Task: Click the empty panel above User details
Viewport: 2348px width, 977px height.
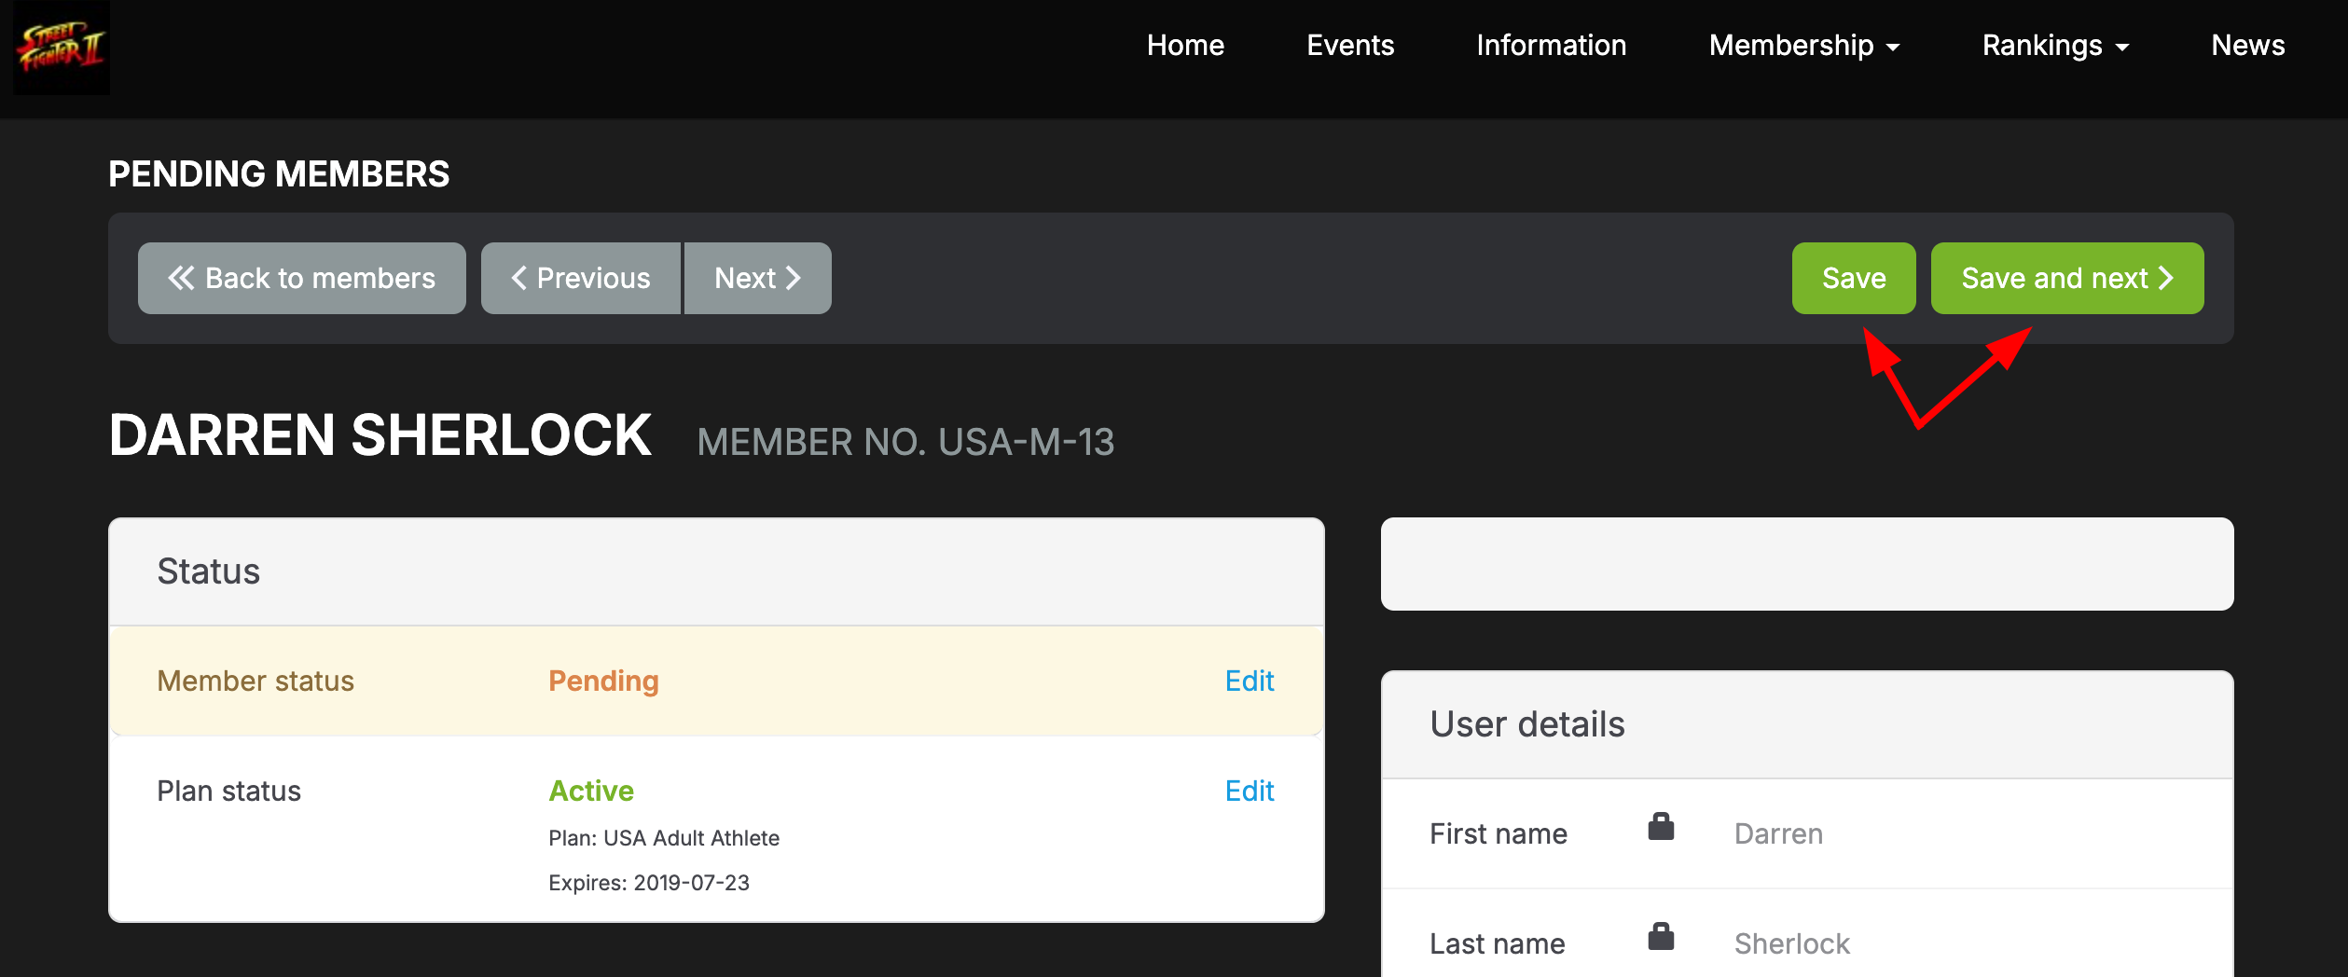Action: click(x=1807, y=564)
